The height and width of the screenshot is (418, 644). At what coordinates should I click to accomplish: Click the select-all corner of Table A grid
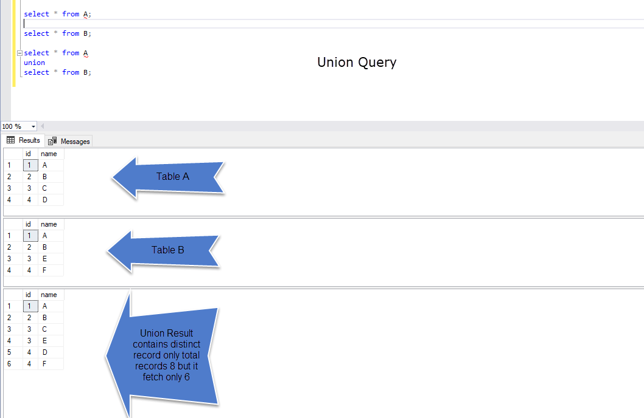pyautogui.click(x=13, y=153)
